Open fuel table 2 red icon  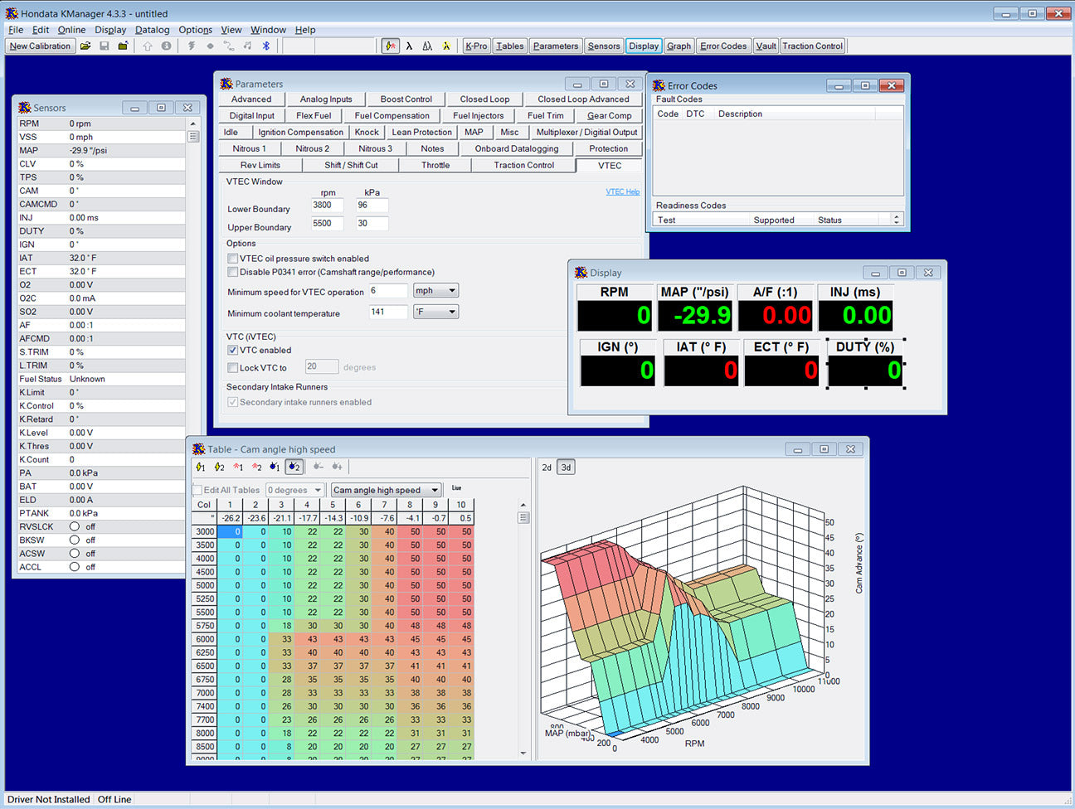[x=257, y=467]
